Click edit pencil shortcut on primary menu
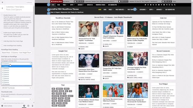 click(x=135, y=9)
